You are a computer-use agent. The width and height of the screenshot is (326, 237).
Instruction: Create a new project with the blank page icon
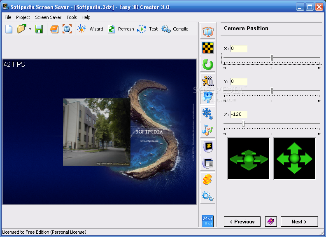pos(9,29)
